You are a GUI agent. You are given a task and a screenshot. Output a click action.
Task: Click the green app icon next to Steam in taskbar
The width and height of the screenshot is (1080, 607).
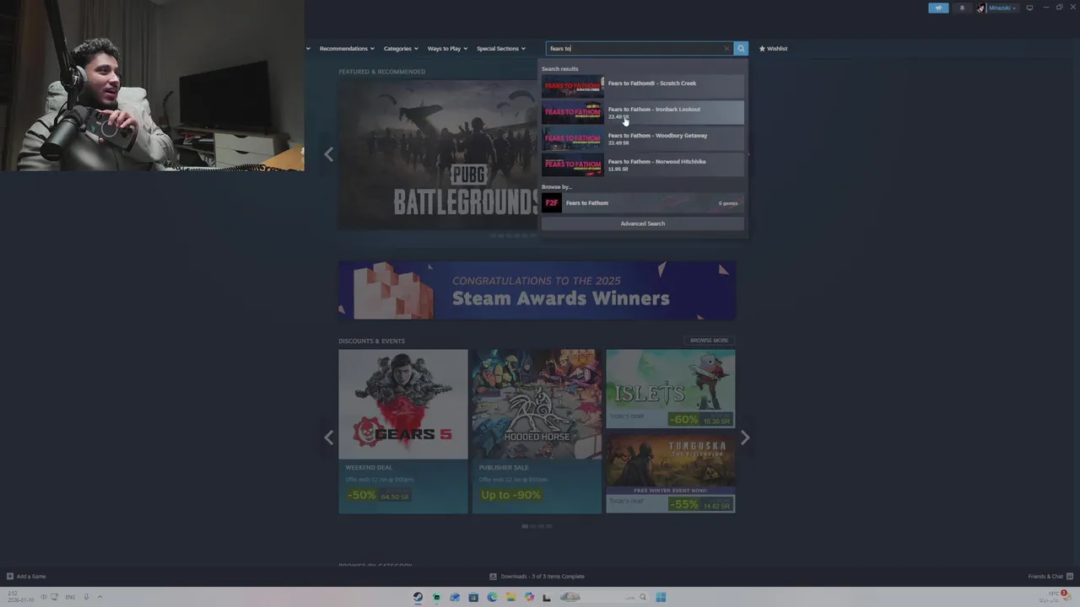(436, 597)
